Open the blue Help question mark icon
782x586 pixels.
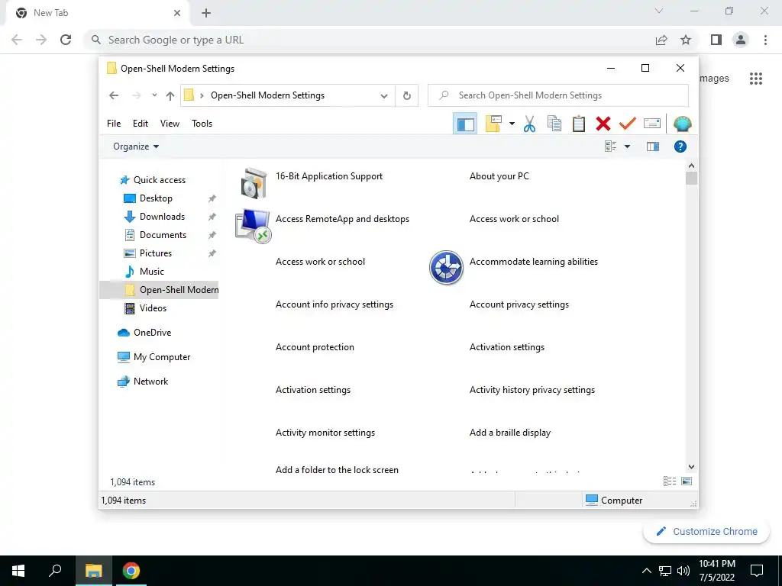680,146
